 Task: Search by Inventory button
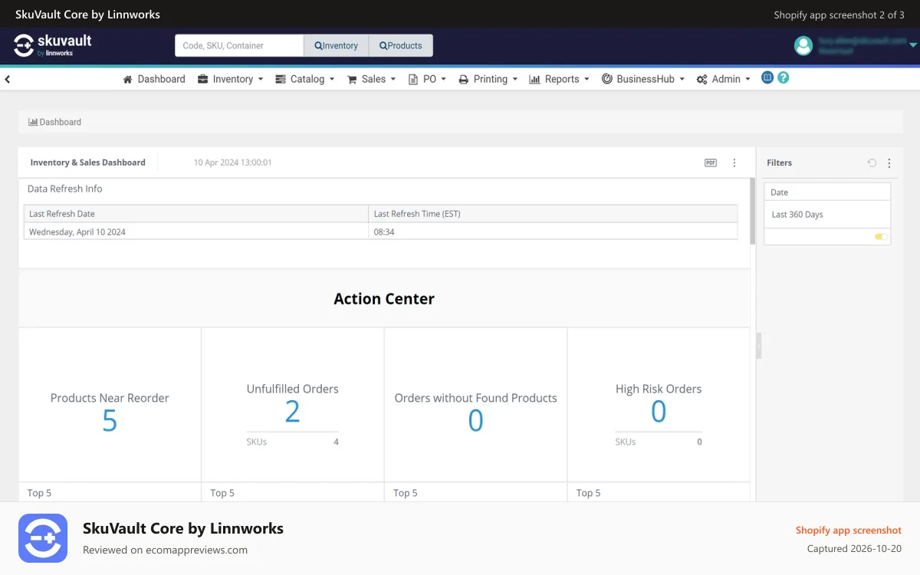coord(337,45)
